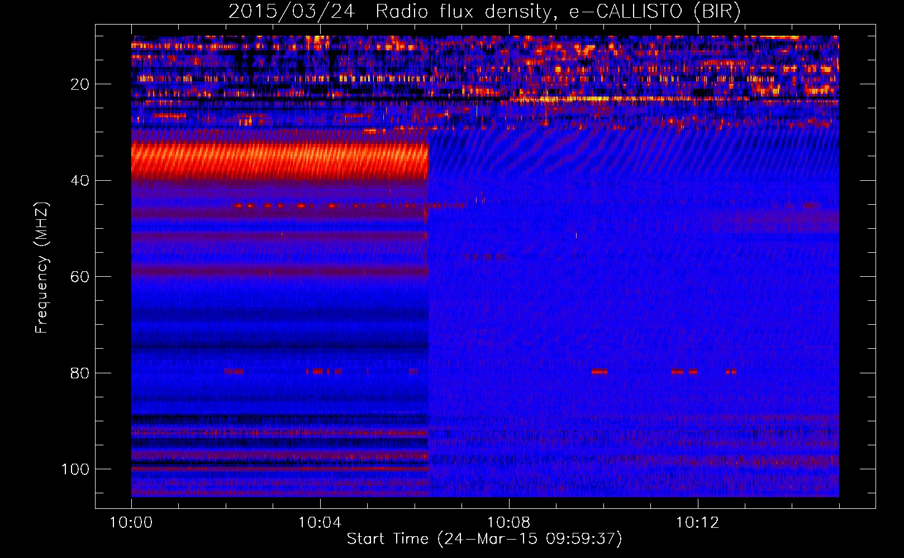Screen dimensions: 904x558
Task: Click the '10:12' time tick label
Action: 697,523
